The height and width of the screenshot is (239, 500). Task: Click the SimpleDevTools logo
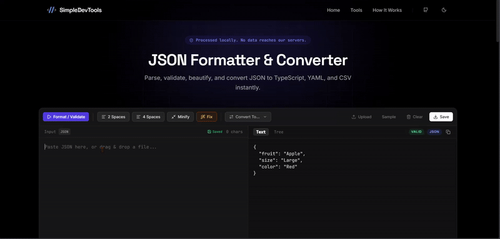(x=74, y=10)
